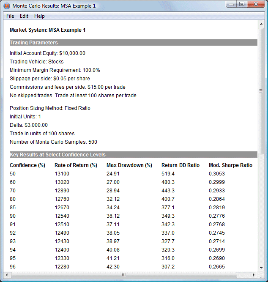
Task: Click 'Delta: $3,000.00' line
Action: tap(29, 125)
